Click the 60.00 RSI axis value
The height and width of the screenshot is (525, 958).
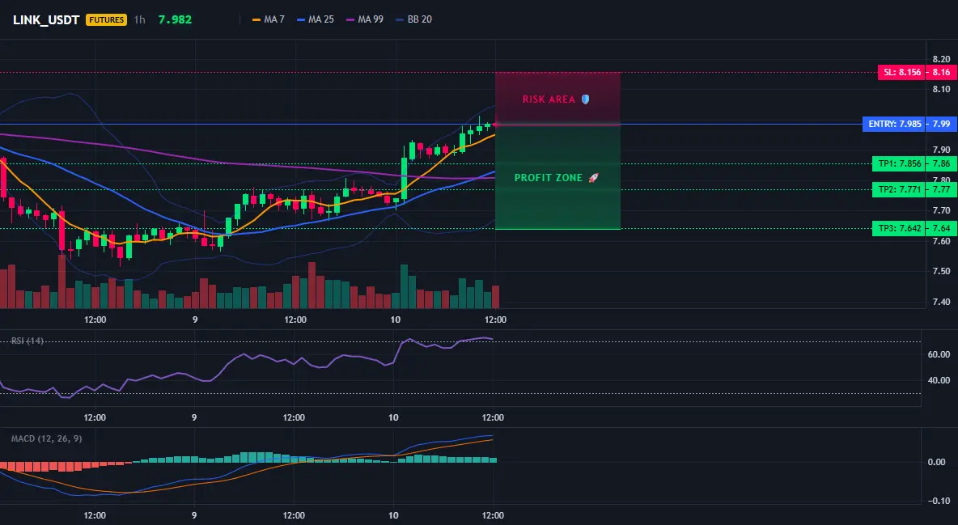[939, 354]
